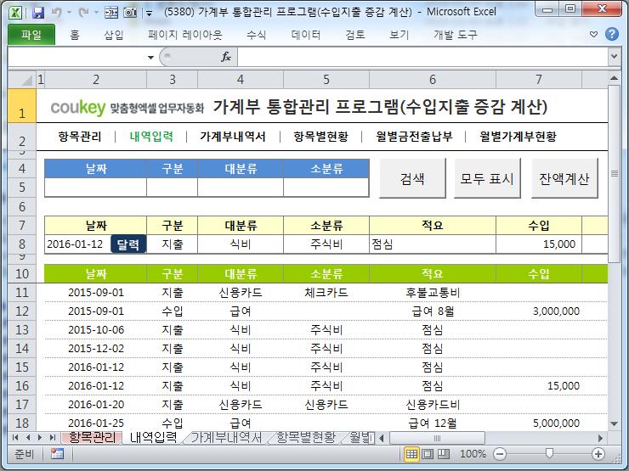Click the Excel application icon

15,12
